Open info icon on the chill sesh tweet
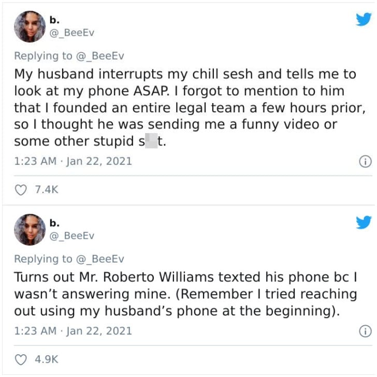This screenshot has width=377, height=377. coord(365,162)
